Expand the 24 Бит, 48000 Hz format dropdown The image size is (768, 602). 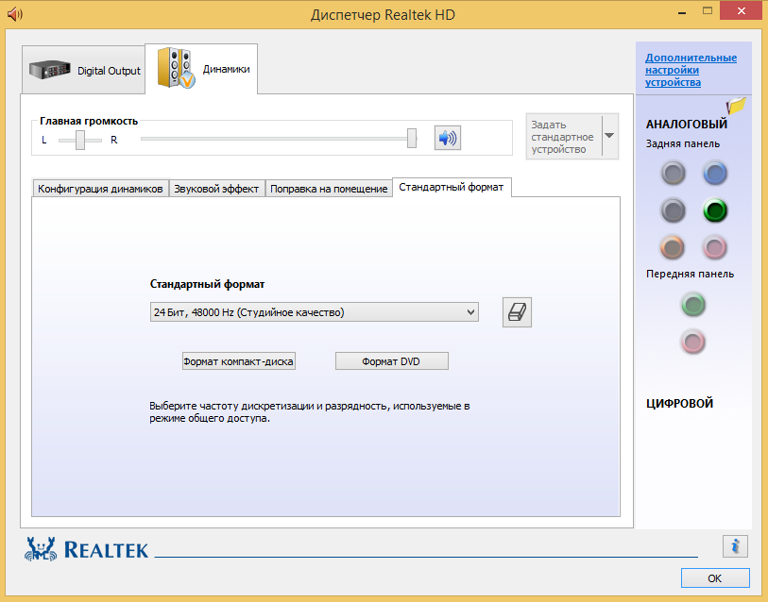314,312
